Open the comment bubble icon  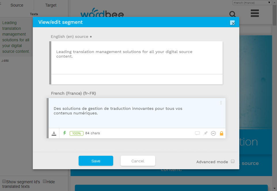(x=197, y=133)
